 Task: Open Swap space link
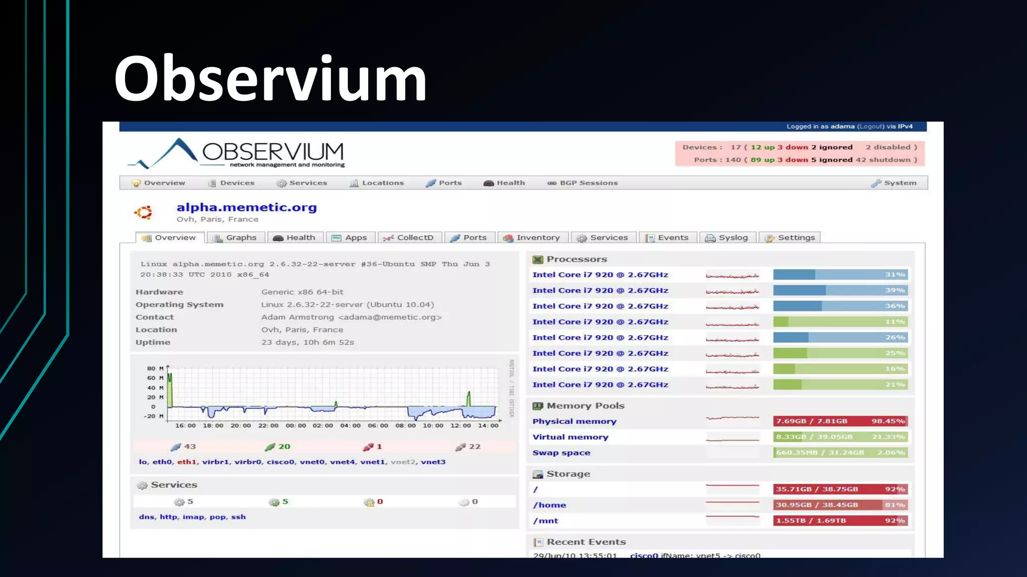coord(561,453)
